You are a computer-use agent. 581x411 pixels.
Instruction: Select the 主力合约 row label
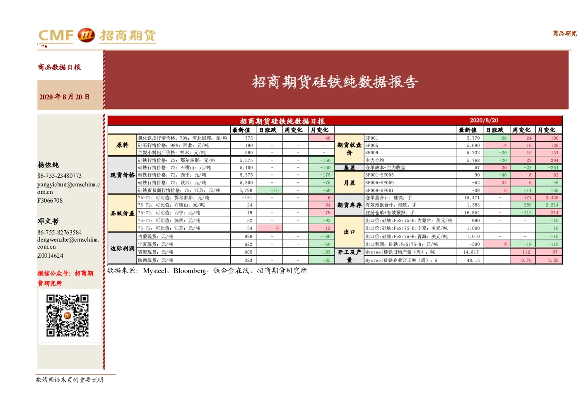coord(375,160)
